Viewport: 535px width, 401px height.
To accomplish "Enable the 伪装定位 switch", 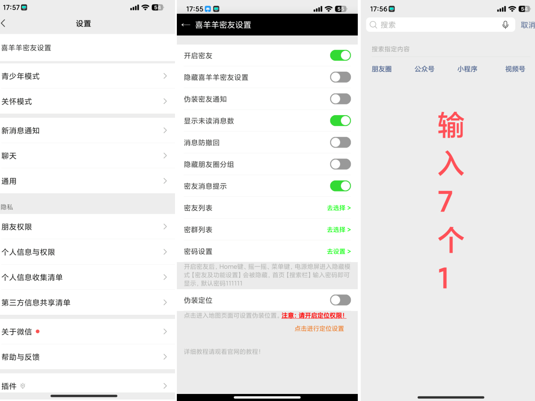I will [x=340, y=300].
